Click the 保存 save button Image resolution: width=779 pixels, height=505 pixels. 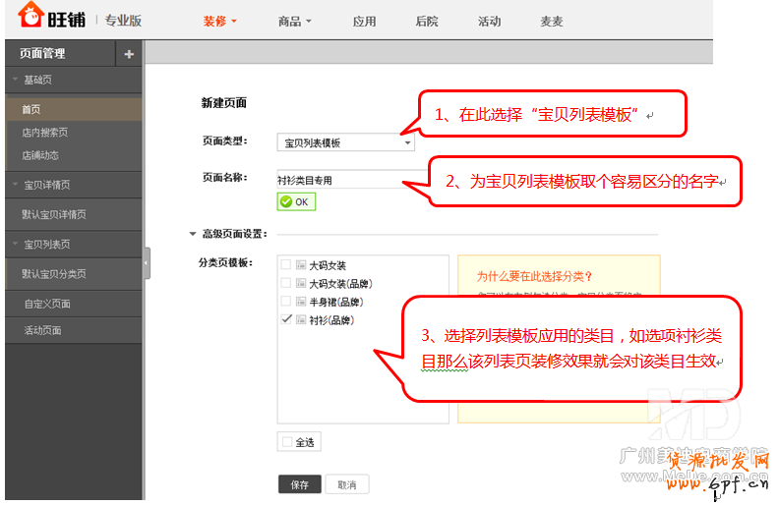tap(300, 484)
